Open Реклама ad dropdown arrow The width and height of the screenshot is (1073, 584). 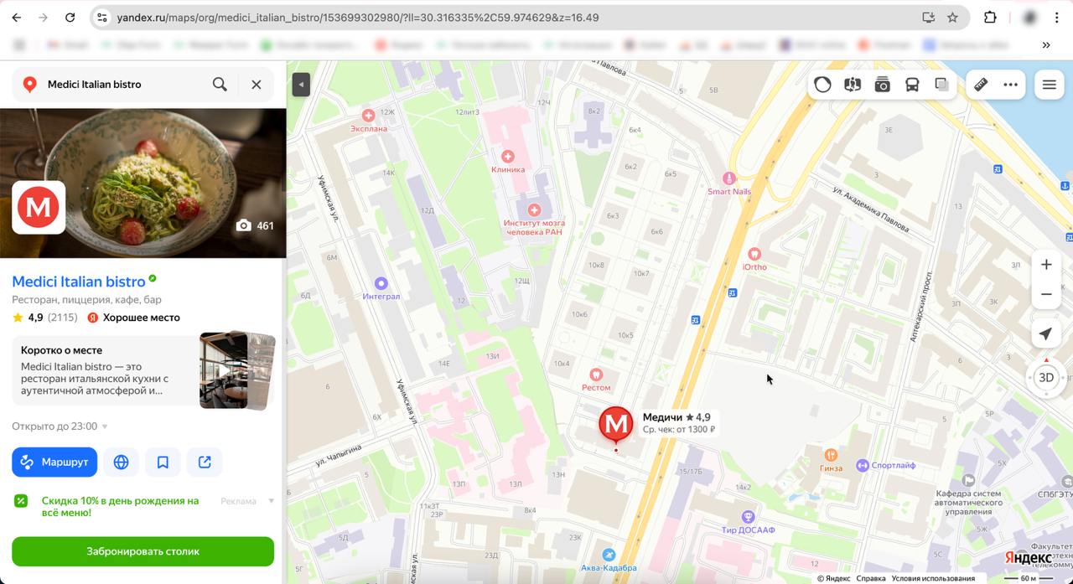tap(271, 501)
